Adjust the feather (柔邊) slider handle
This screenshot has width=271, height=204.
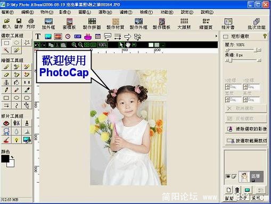[x=230, y=61]
